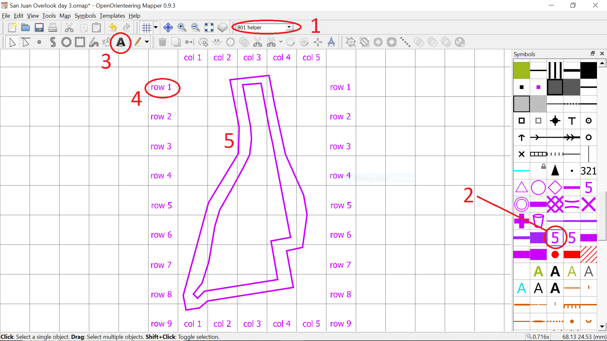Select the Edit objects arrow tool
This screenshot has width=607, height=341.
[12, 42]
